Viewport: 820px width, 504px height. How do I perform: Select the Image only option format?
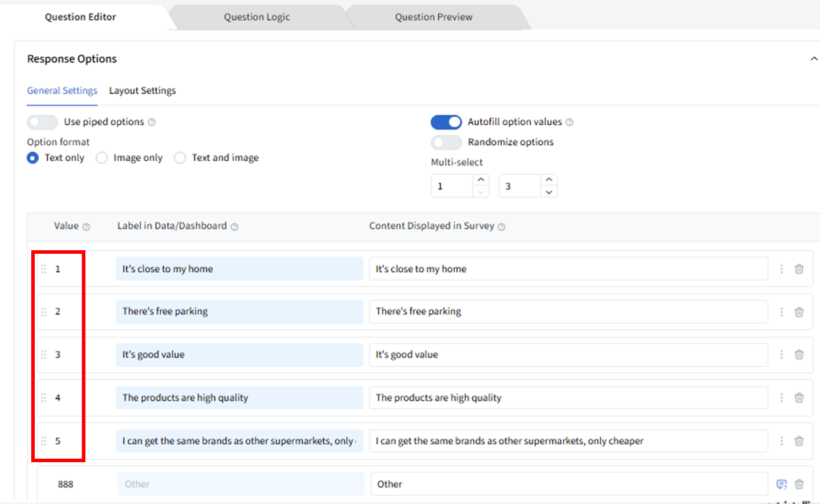(x=102, y=158)
